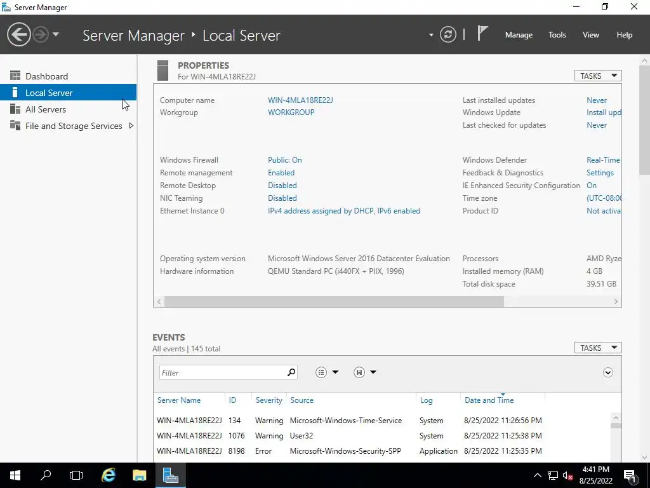
Task: Click Windows Firewall Public: On link
Action: tap(285, 159)
